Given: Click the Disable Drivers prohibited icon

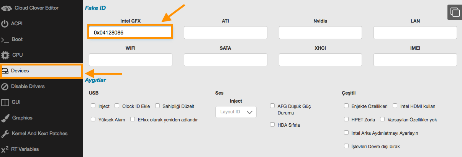Looking at the screenshot, I should tap(5, 87).
